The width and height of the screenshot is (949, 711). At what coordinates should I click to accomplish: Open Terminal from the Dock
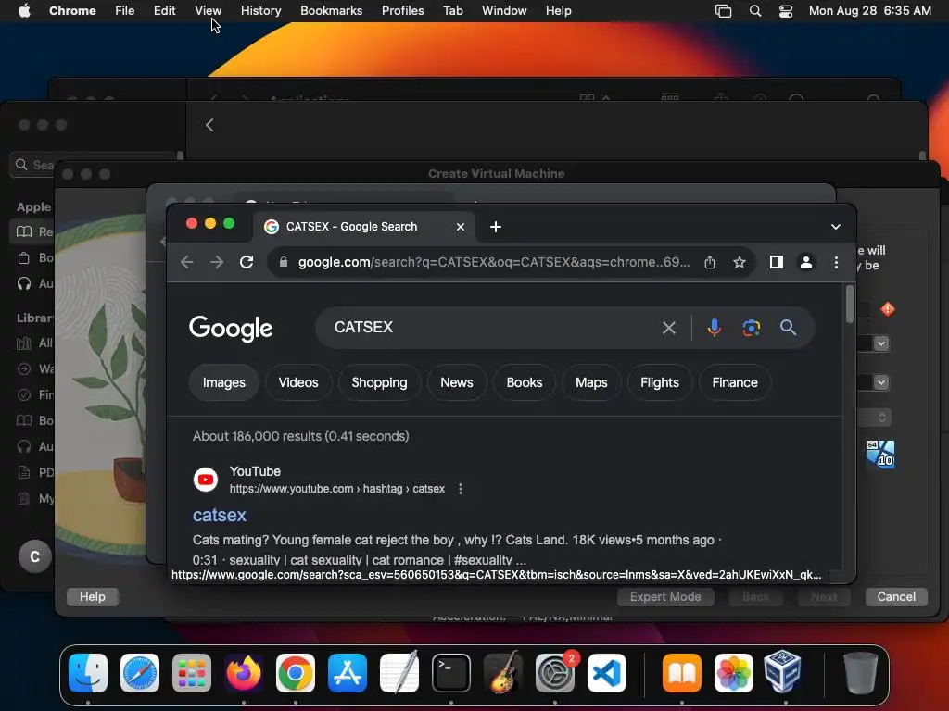(x=451, y=673)
